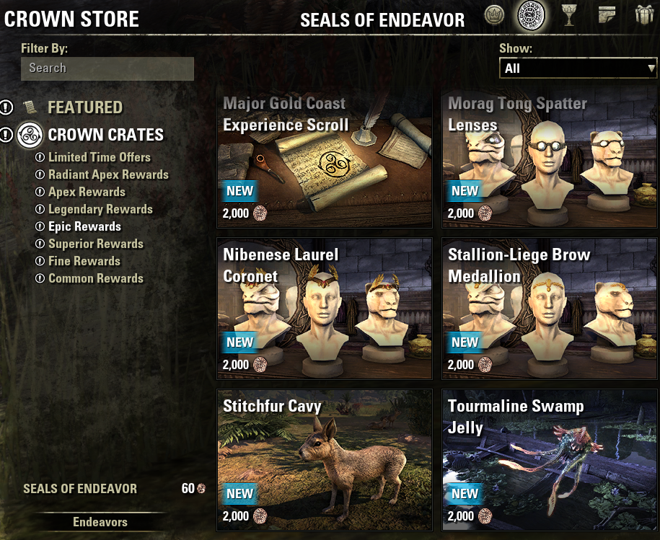The width and height of the screenshot is (660, 540).
Task: Open Epic Rewards subcategory
Action: (x=84, y=226)
